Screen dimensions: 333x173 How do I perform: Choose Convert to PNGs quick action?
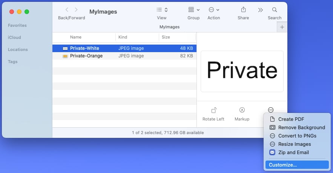(297, 136)
